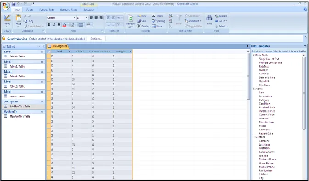The height and width of the screenshot is (181, 309).
Task: Click the Totals button
Action: tap(157, 16)
